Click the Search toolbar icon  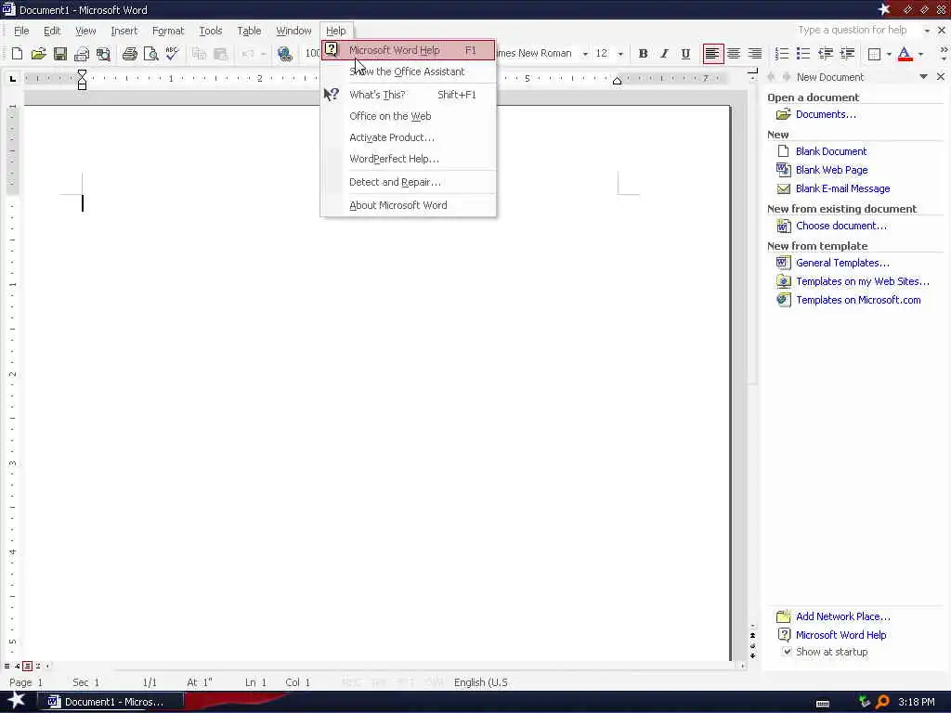tap(104, 54)
